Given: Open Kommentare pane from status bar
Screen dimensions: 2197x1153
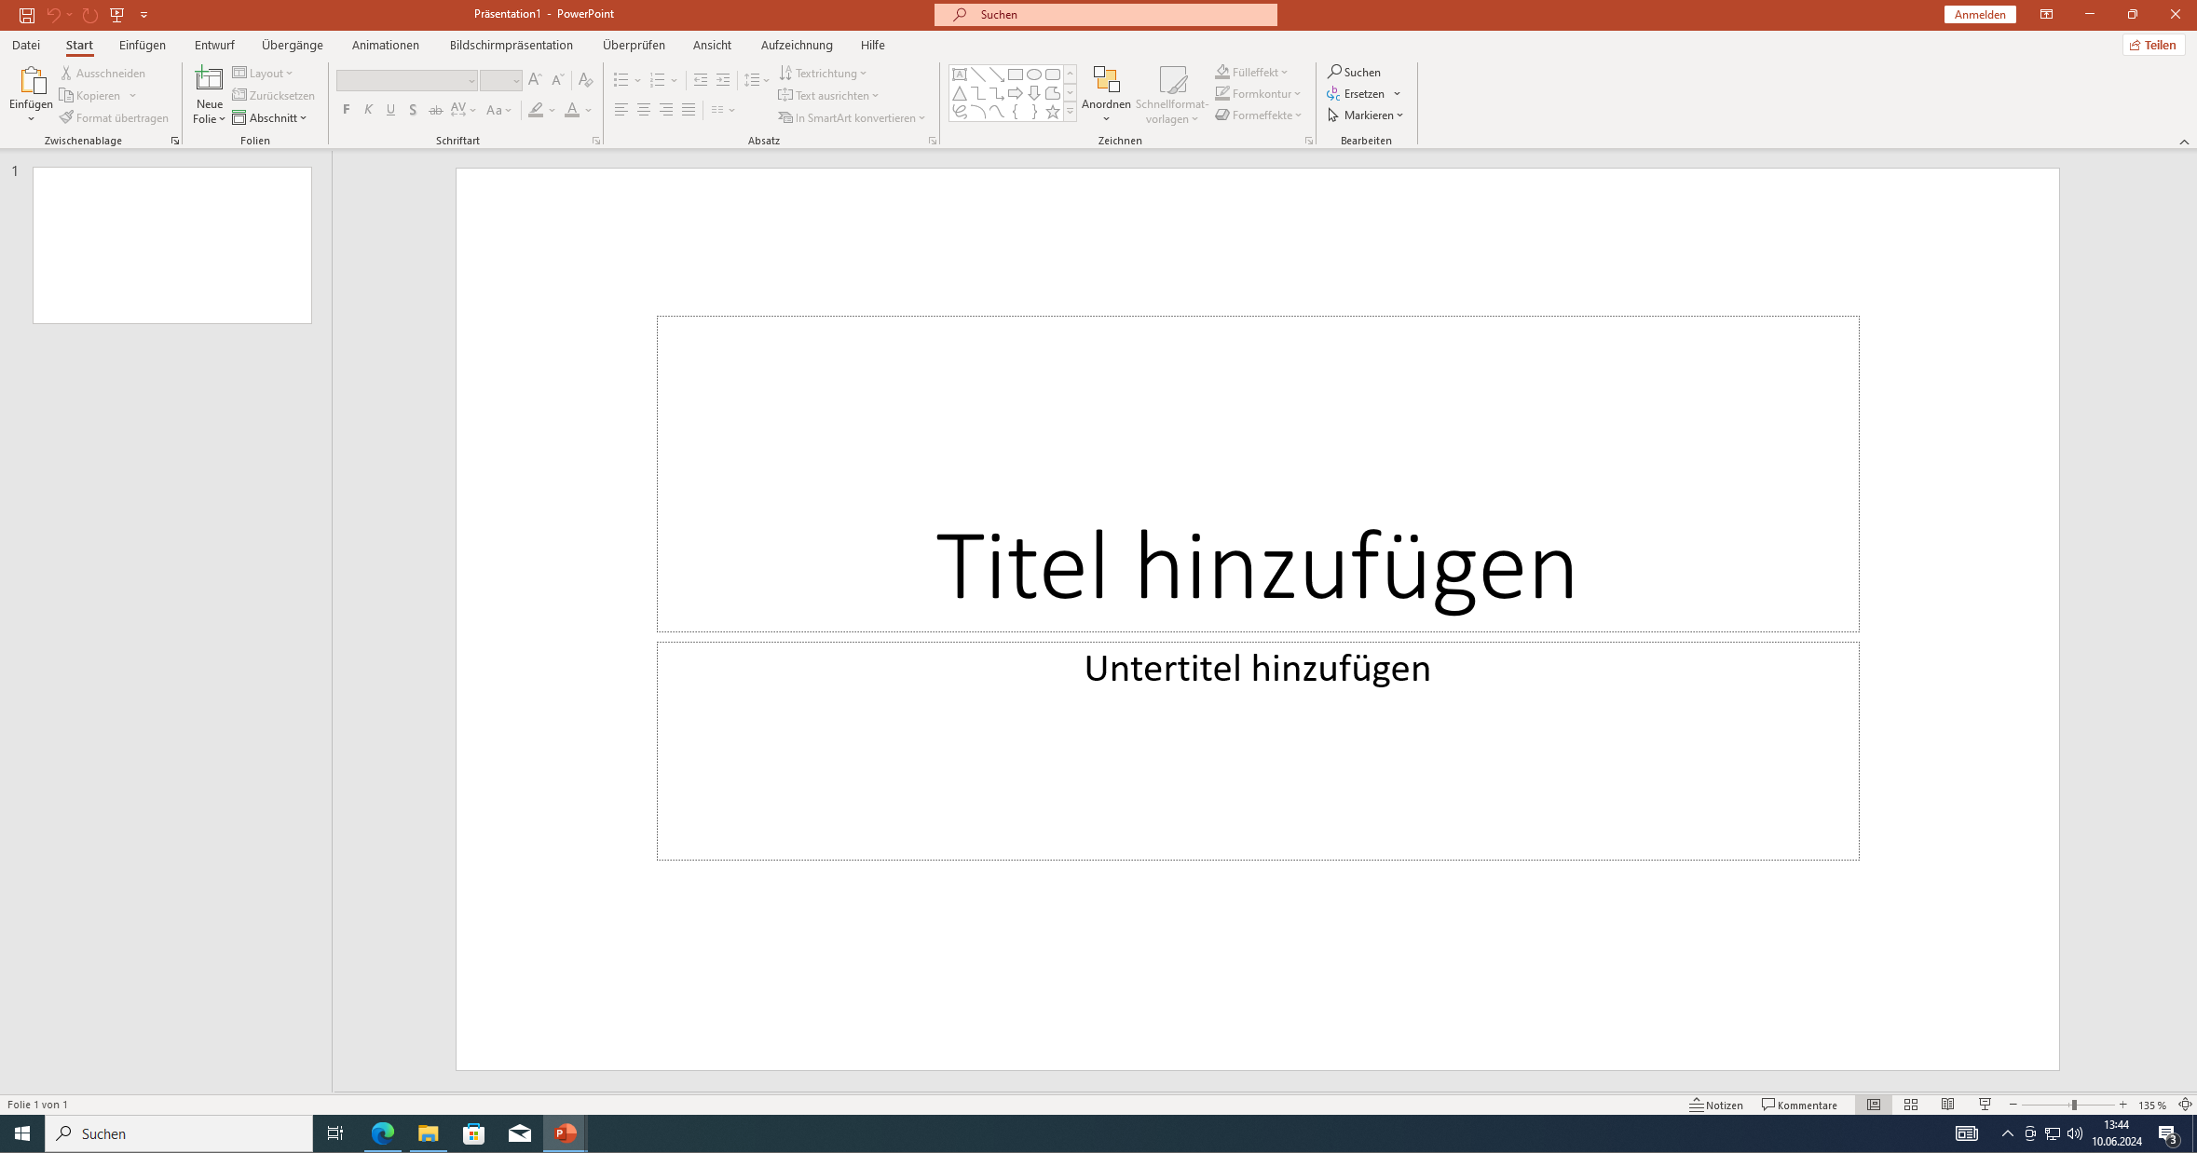Looking at the screenshot, I should pyautogui.click(x=1799, y=1105).
